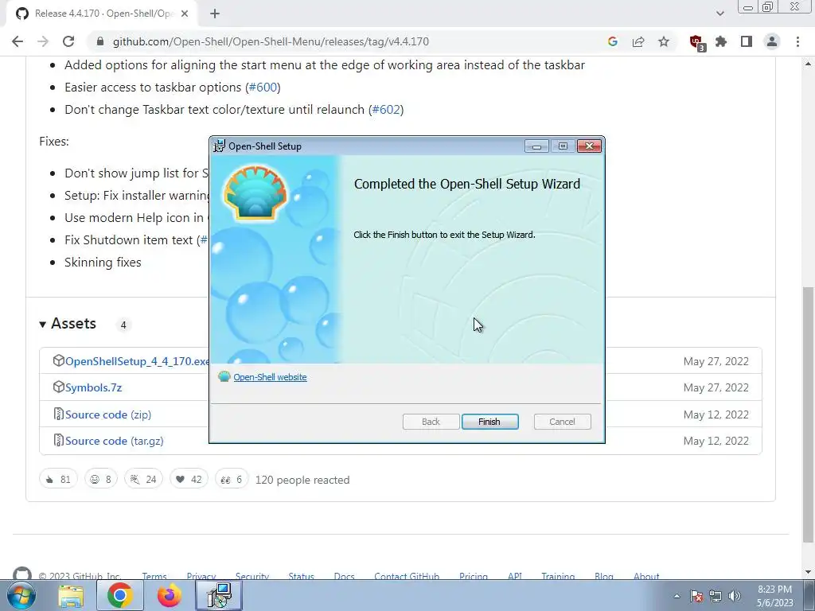The width and height of the screenshot is (815, 611).
Task: Click Cancel button in setup wizard
Action: tap(562, 422)
